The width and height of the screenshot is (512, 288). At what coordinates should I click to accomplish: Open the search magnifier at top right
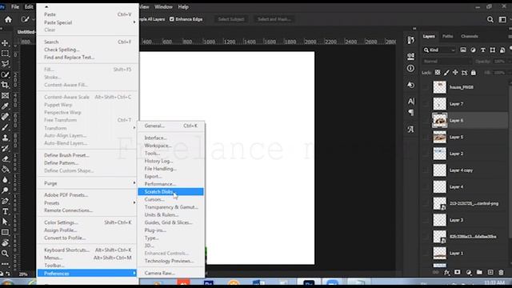coord(490,19)
